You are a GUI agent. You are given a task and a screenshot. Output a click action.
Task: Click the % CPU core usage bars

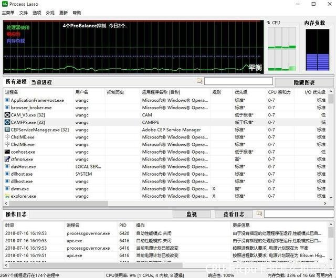[x=282, y=49]
